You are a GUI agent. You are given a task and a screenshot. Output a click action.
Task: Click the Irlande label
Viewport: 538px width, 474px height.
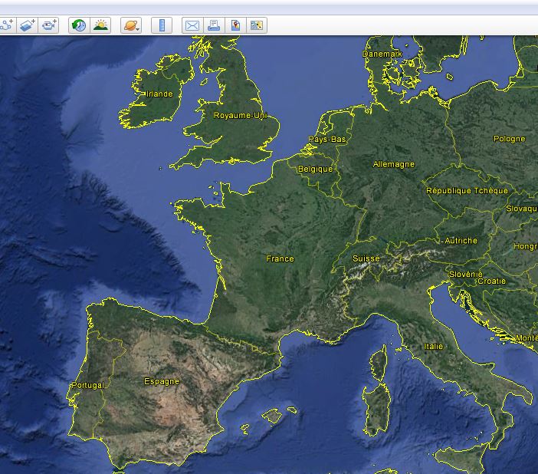click(159, 94)
